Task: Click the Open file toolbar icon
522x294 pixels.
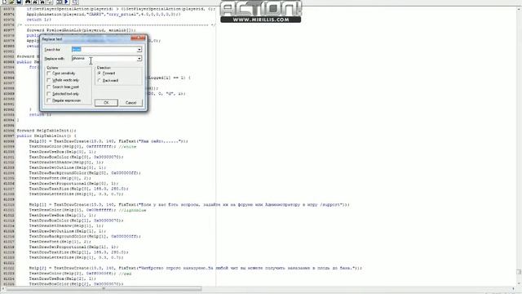Action: (11, 2)
